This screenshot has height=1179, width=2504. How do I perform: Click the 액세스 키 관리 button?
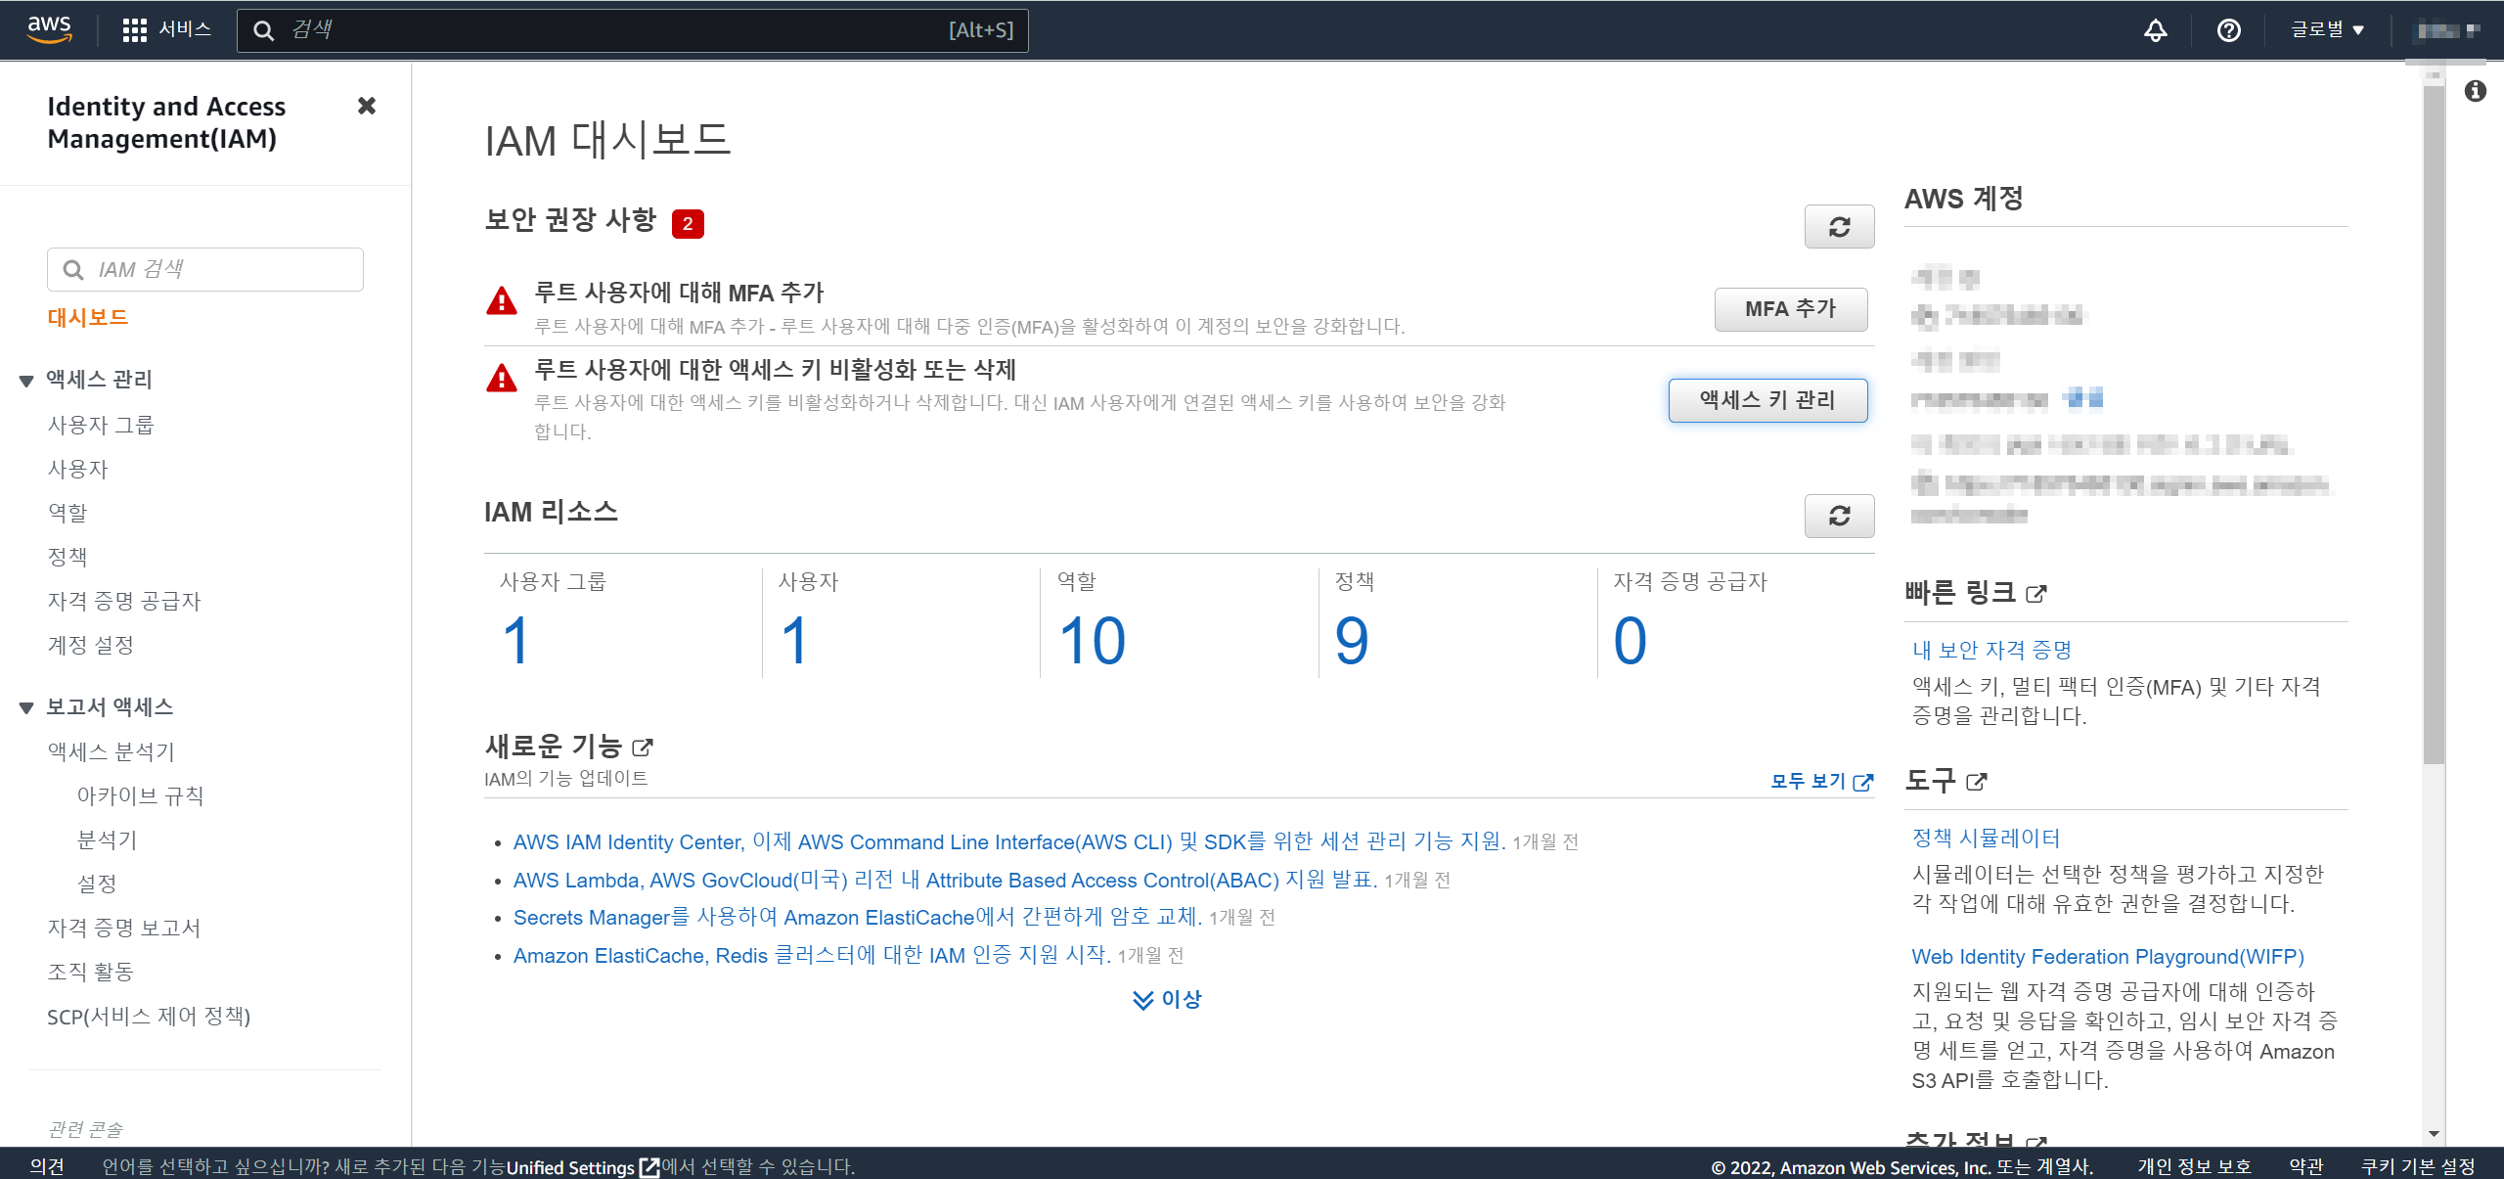[1766, 400]
